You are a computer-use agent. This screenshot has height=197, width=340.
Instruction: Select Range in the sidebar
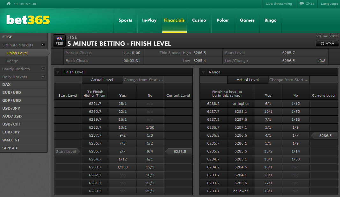(x=24, y=61)
